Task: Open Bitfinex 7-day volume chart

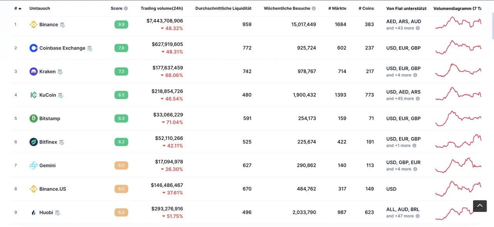Action: 458,141
